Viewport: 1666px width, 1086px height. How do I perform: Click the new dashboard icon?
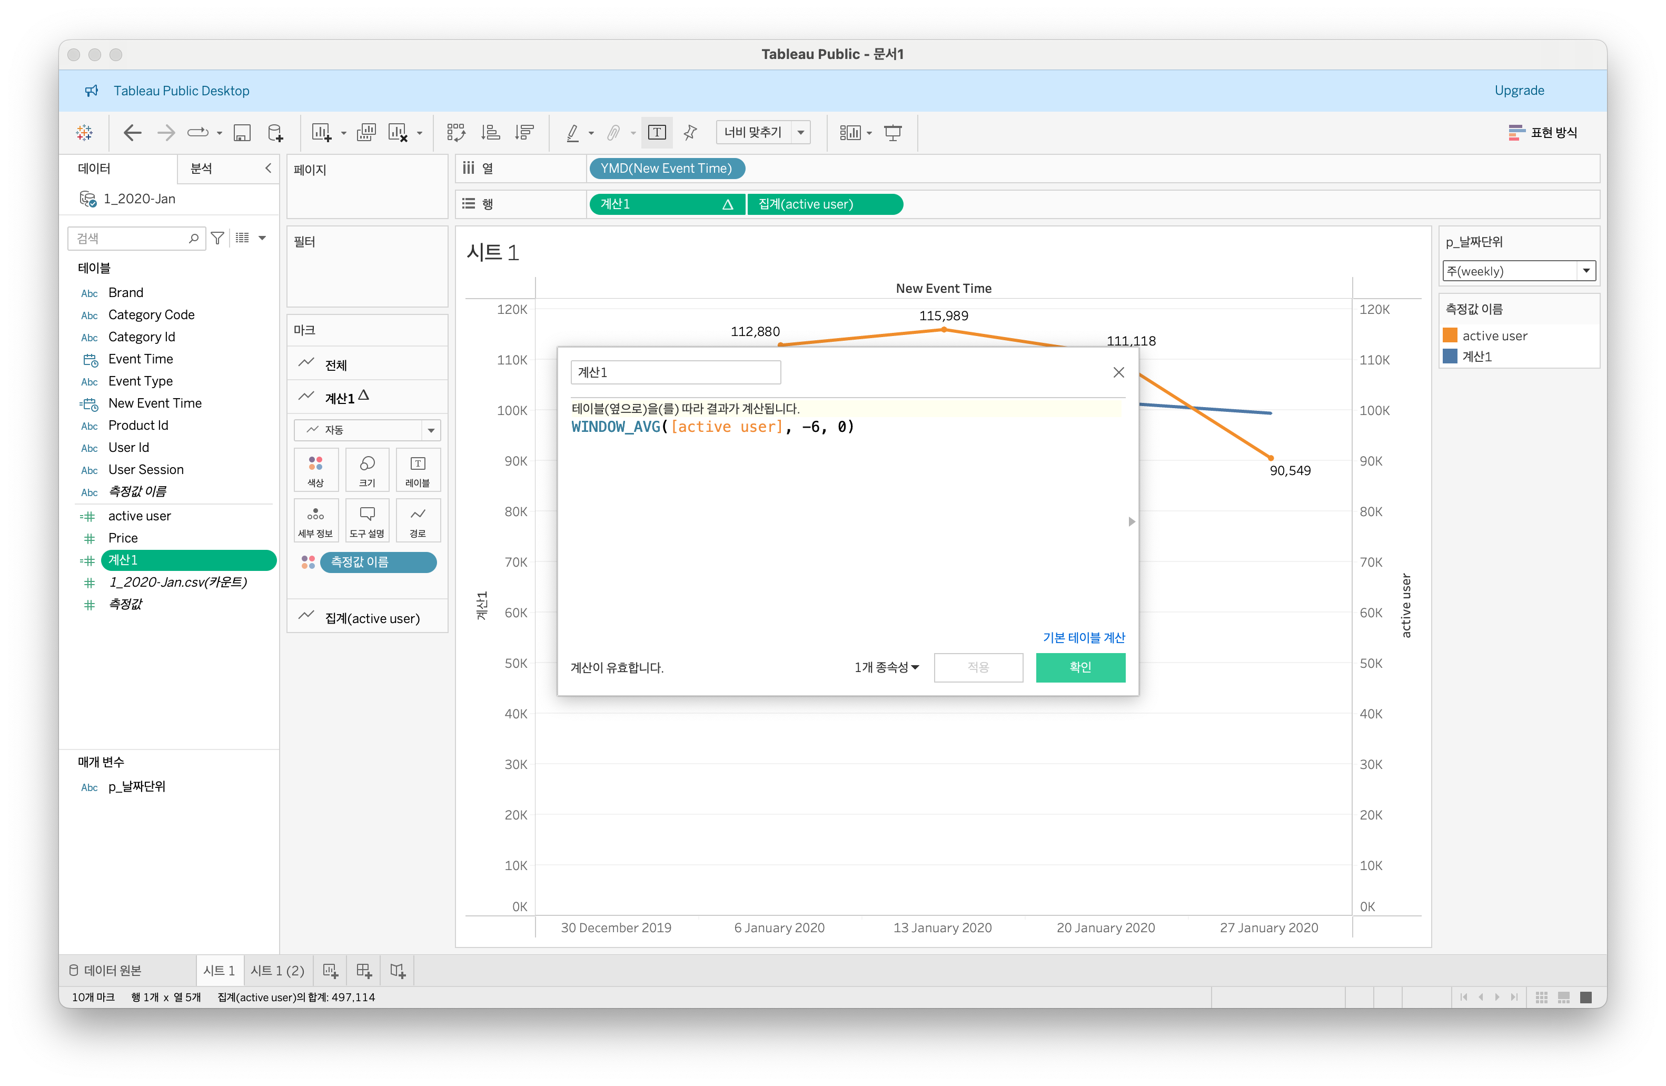pyautogui.click(x=364, y=971)
